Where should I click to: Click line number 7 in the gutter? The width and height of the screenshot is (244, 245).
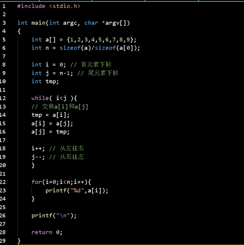pos(4,56)
